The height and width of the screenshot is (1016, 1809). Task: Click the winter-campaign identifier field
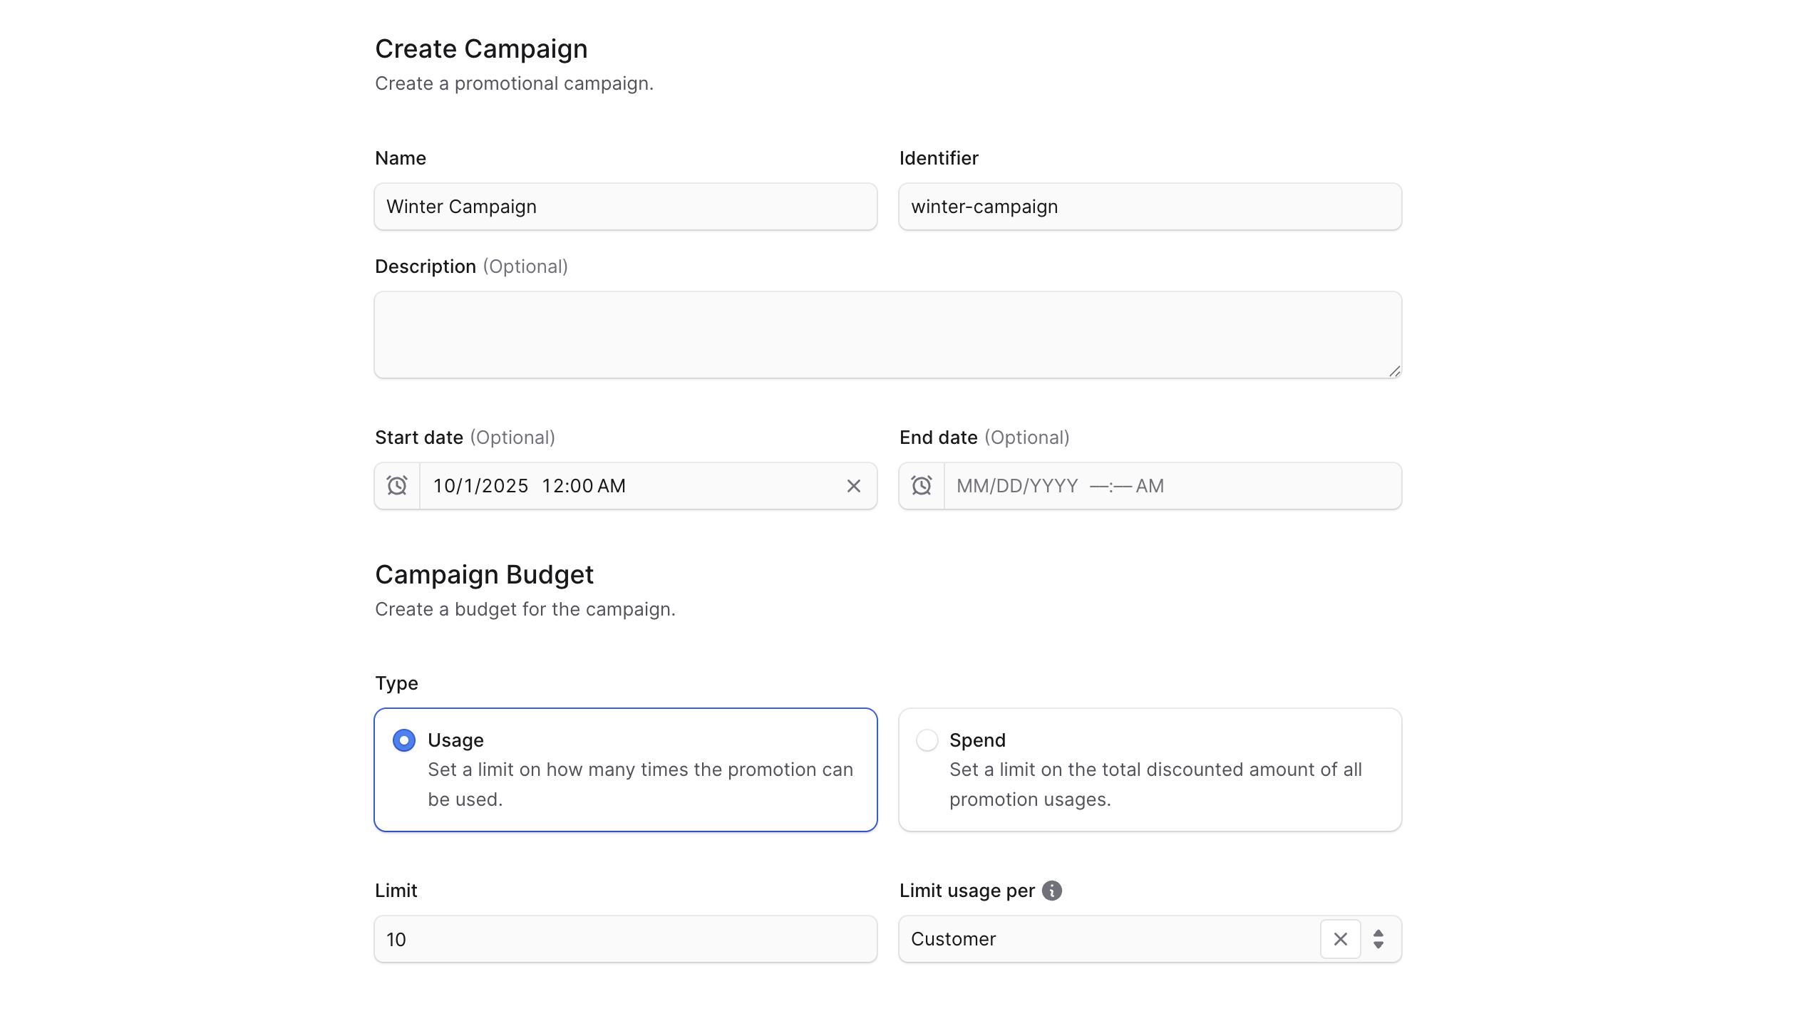(1149, 207)
